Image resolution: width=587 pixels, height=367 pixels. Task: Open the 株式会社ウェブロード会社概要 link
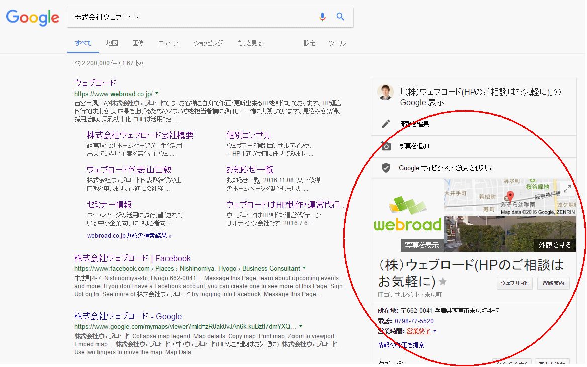pos(140,135)
